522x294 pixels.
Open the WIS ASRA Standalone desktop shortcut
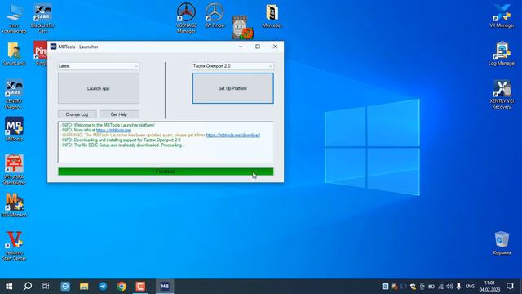(x=14, y=169)
